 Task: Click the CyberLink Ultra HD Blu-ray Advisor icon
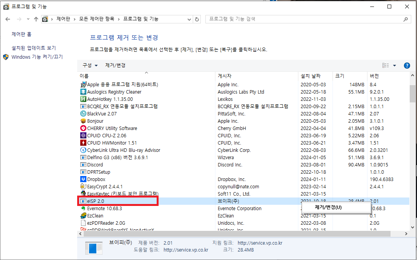pos(83,150)
